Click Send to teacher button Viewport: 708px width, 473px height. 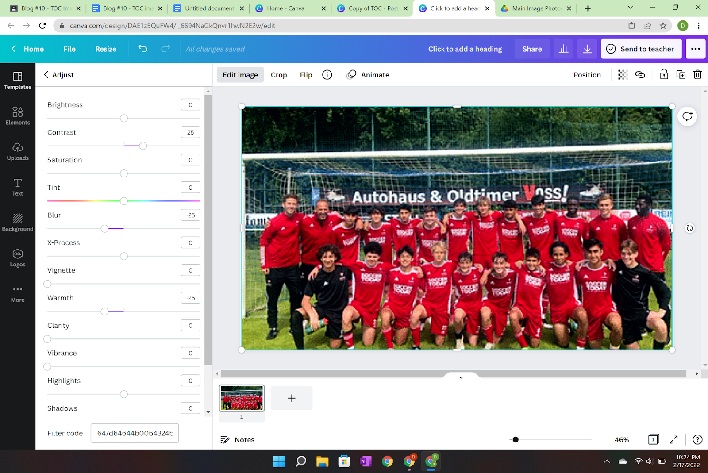click(641, 49)
